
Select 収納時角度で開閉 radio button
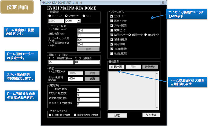click(x=75, y=115)
